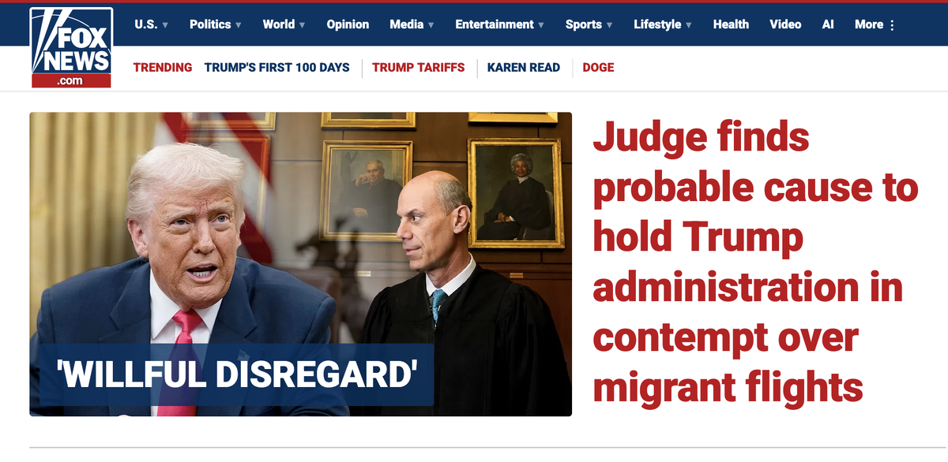The image size is (948, 462).
Task: Open the Karen Read trending topic
Action: click(524, 68)
